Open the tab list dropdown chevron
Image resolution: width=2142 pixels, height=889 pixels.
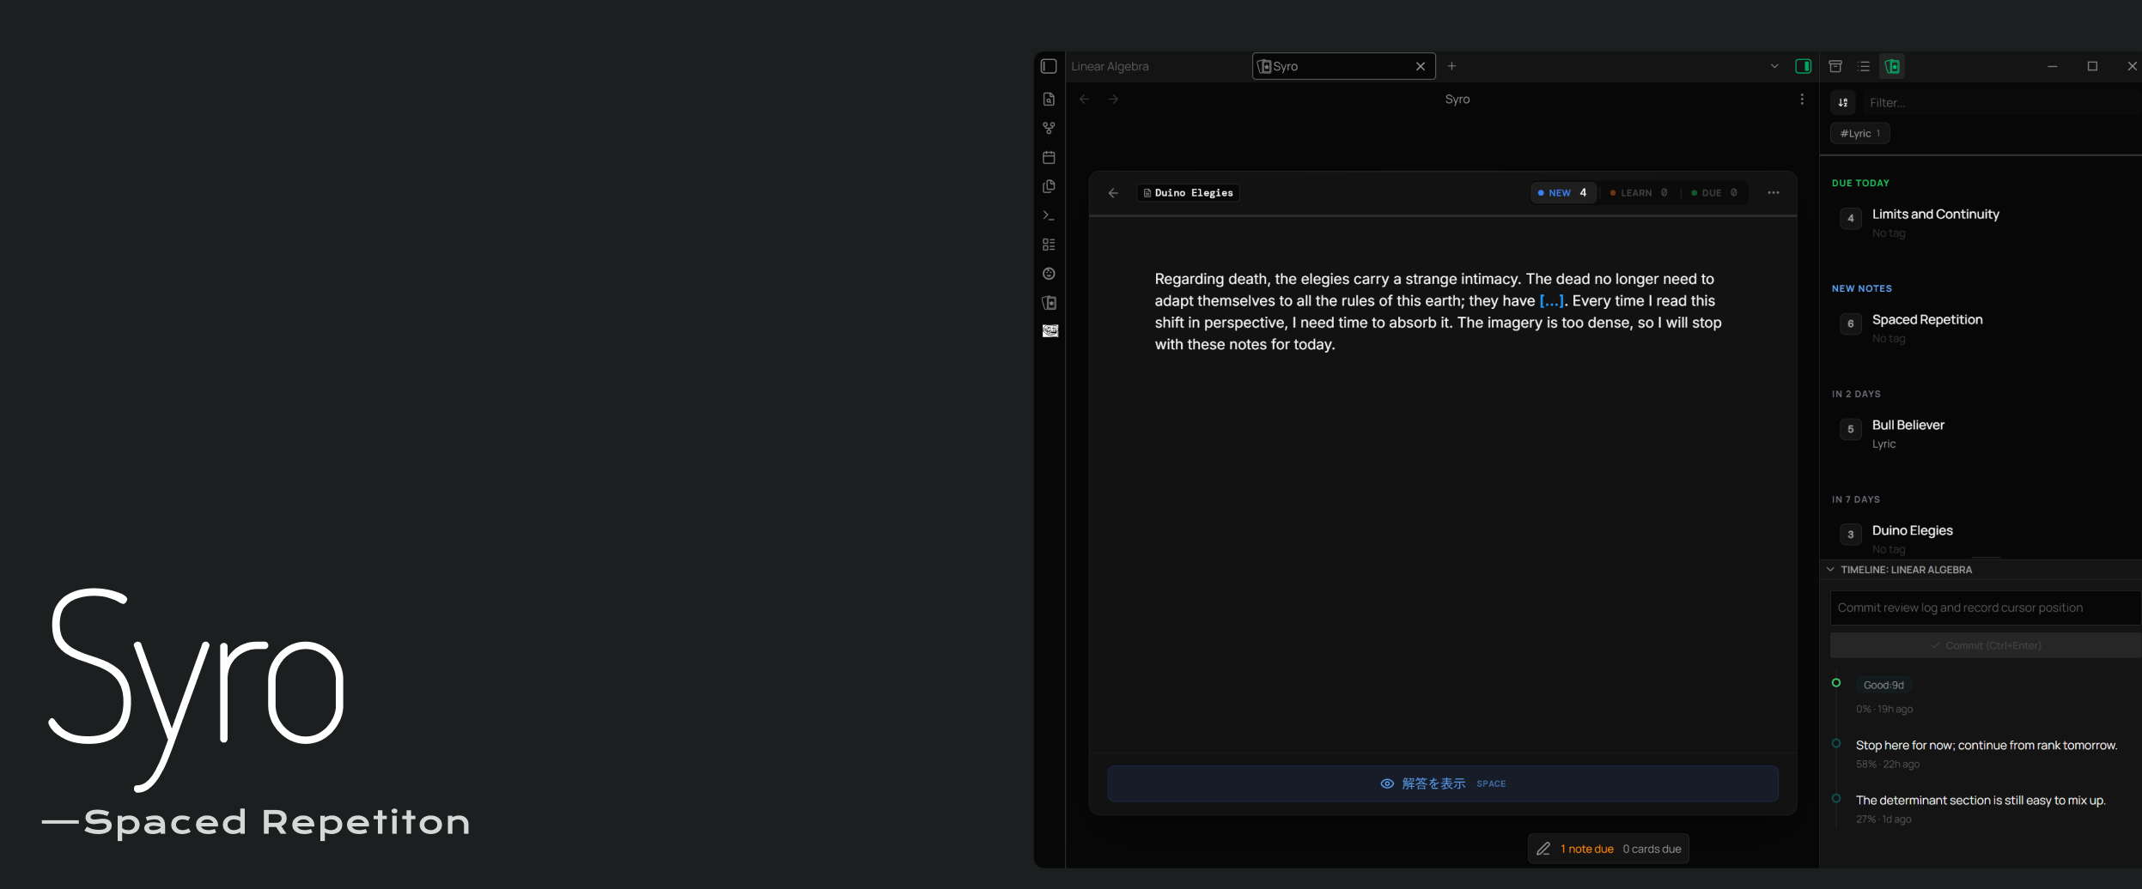(x=1774, y=67)
